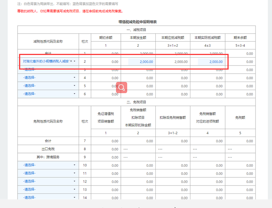
Task: Click the 其中:跨境服务 row label
Action: click(x=48, y=157)
